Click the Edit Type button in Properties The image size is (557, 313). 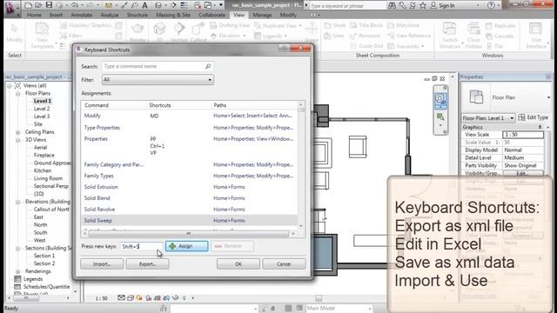point(534,117)
